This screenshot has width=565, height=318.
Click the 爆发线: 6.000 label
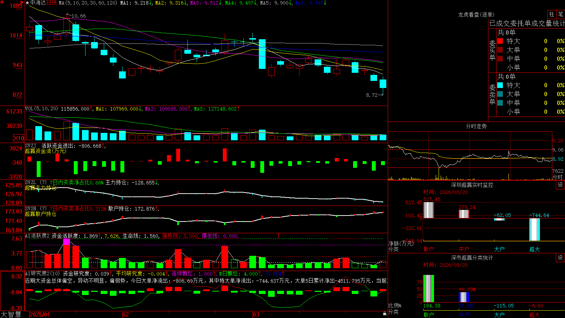(x=220, y=236)
